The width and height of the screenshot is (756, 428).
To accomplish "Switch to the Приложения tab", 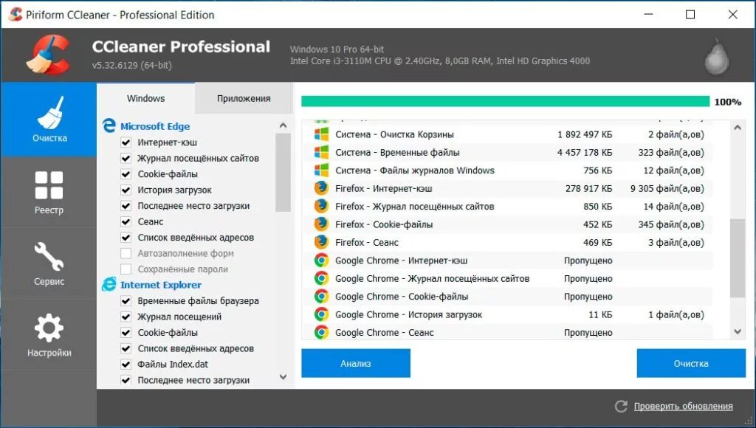I will (244, 98).
